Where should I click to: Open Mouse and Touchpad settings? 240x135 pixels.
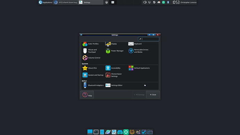point(90,51)
